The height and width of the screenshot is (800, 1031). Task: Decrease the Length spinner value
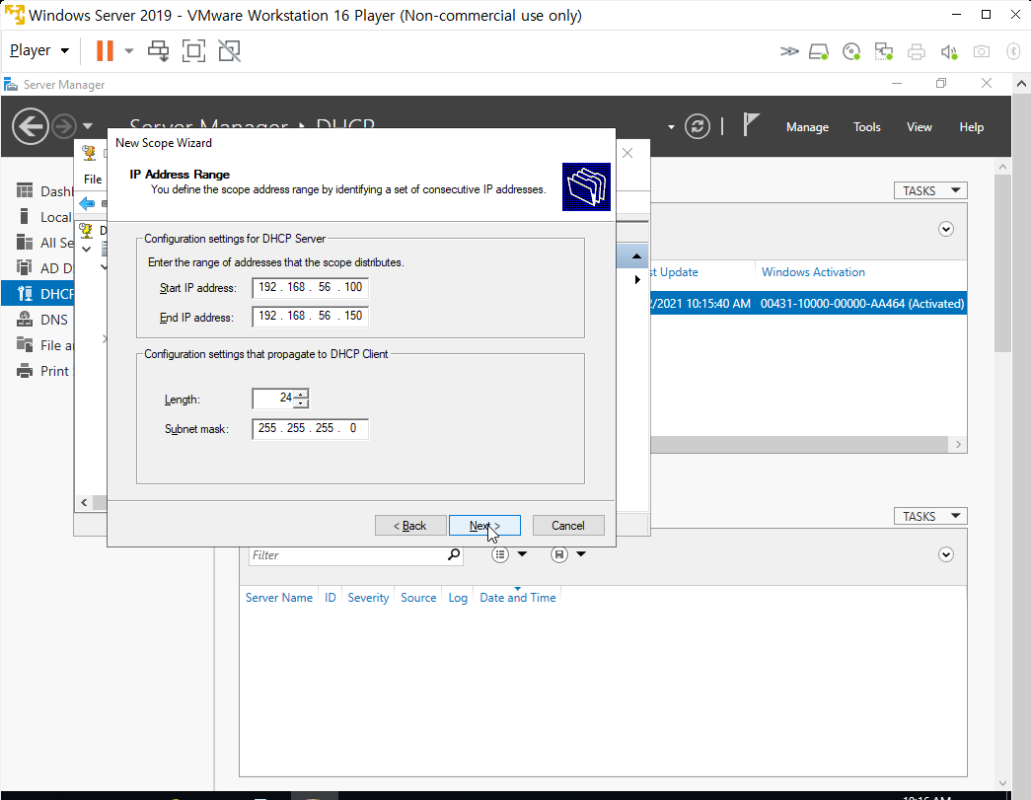coord(301,402)
